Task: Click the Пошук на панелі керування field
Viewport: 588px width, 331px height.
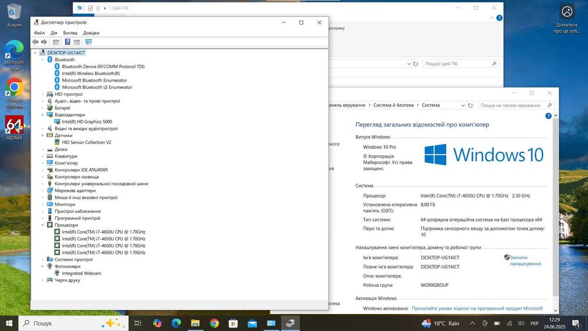Action: click(x=516, y=105)
